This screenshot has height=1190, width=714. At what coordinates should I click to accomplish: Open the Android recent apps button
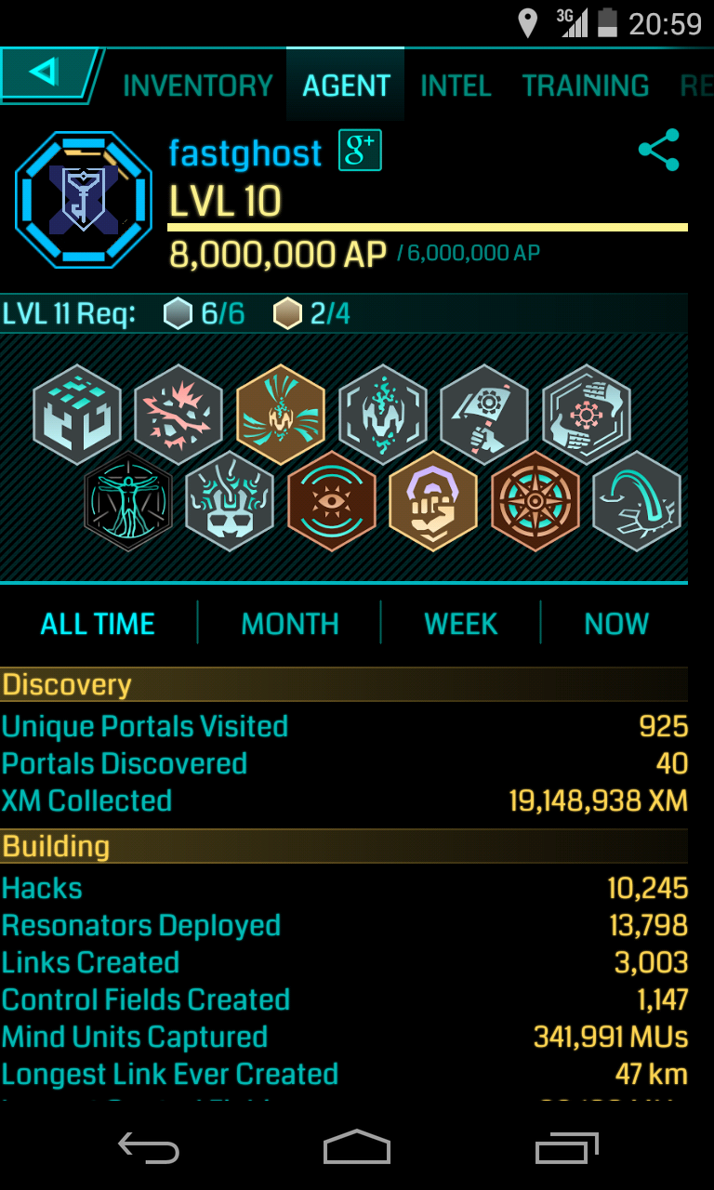click(567, 1147)
